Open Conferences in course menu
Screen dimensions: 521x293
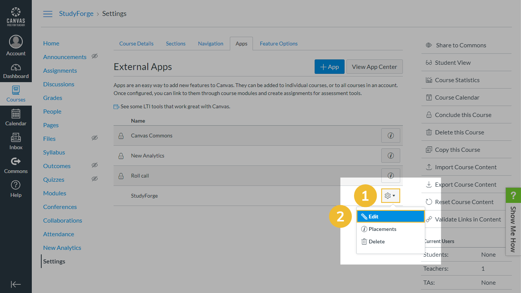[60, 207]
